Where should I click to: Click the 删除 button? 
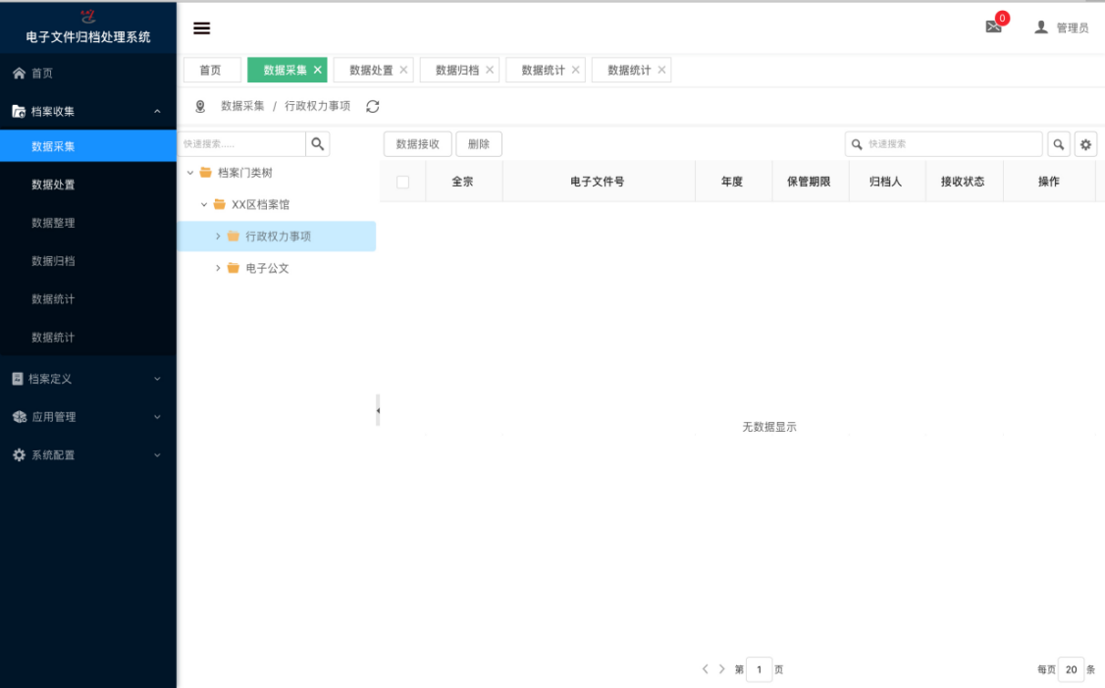[478, 143]
